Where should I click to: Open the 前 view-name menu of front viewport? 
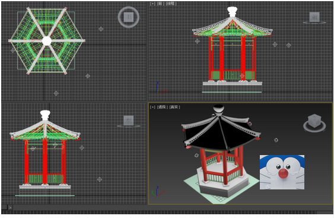click(x=160, y=4)
